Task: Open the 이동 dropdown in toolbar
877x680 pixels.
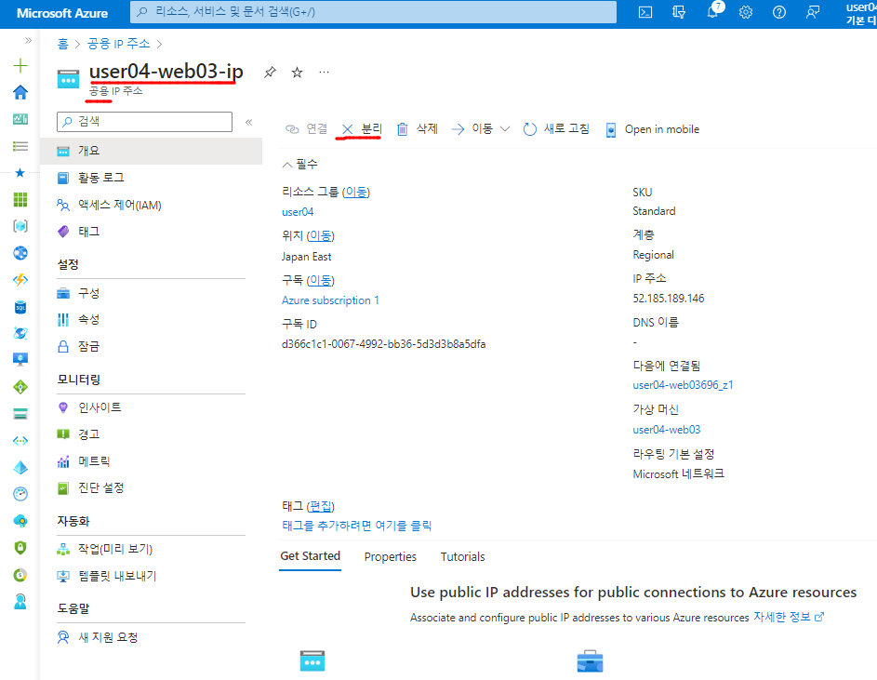Action: 481,129
